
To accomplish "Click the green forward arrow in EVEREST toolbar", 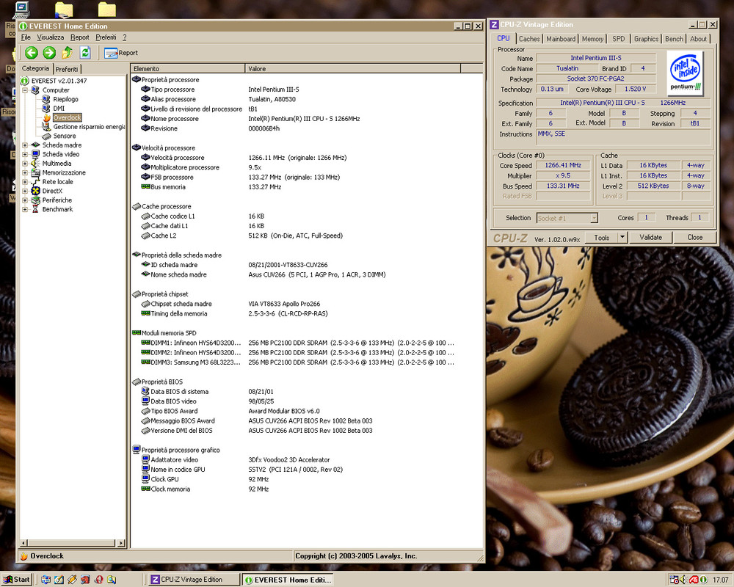I will pos(49,53).
